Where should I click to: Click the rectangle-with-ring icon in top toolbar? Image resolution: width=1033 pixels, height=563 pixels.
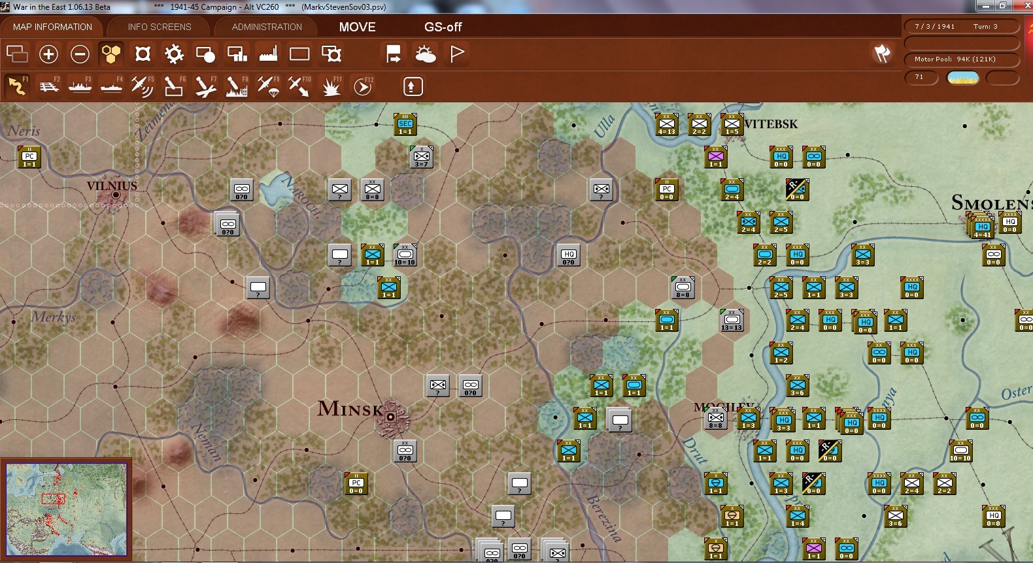coord(331,54)
